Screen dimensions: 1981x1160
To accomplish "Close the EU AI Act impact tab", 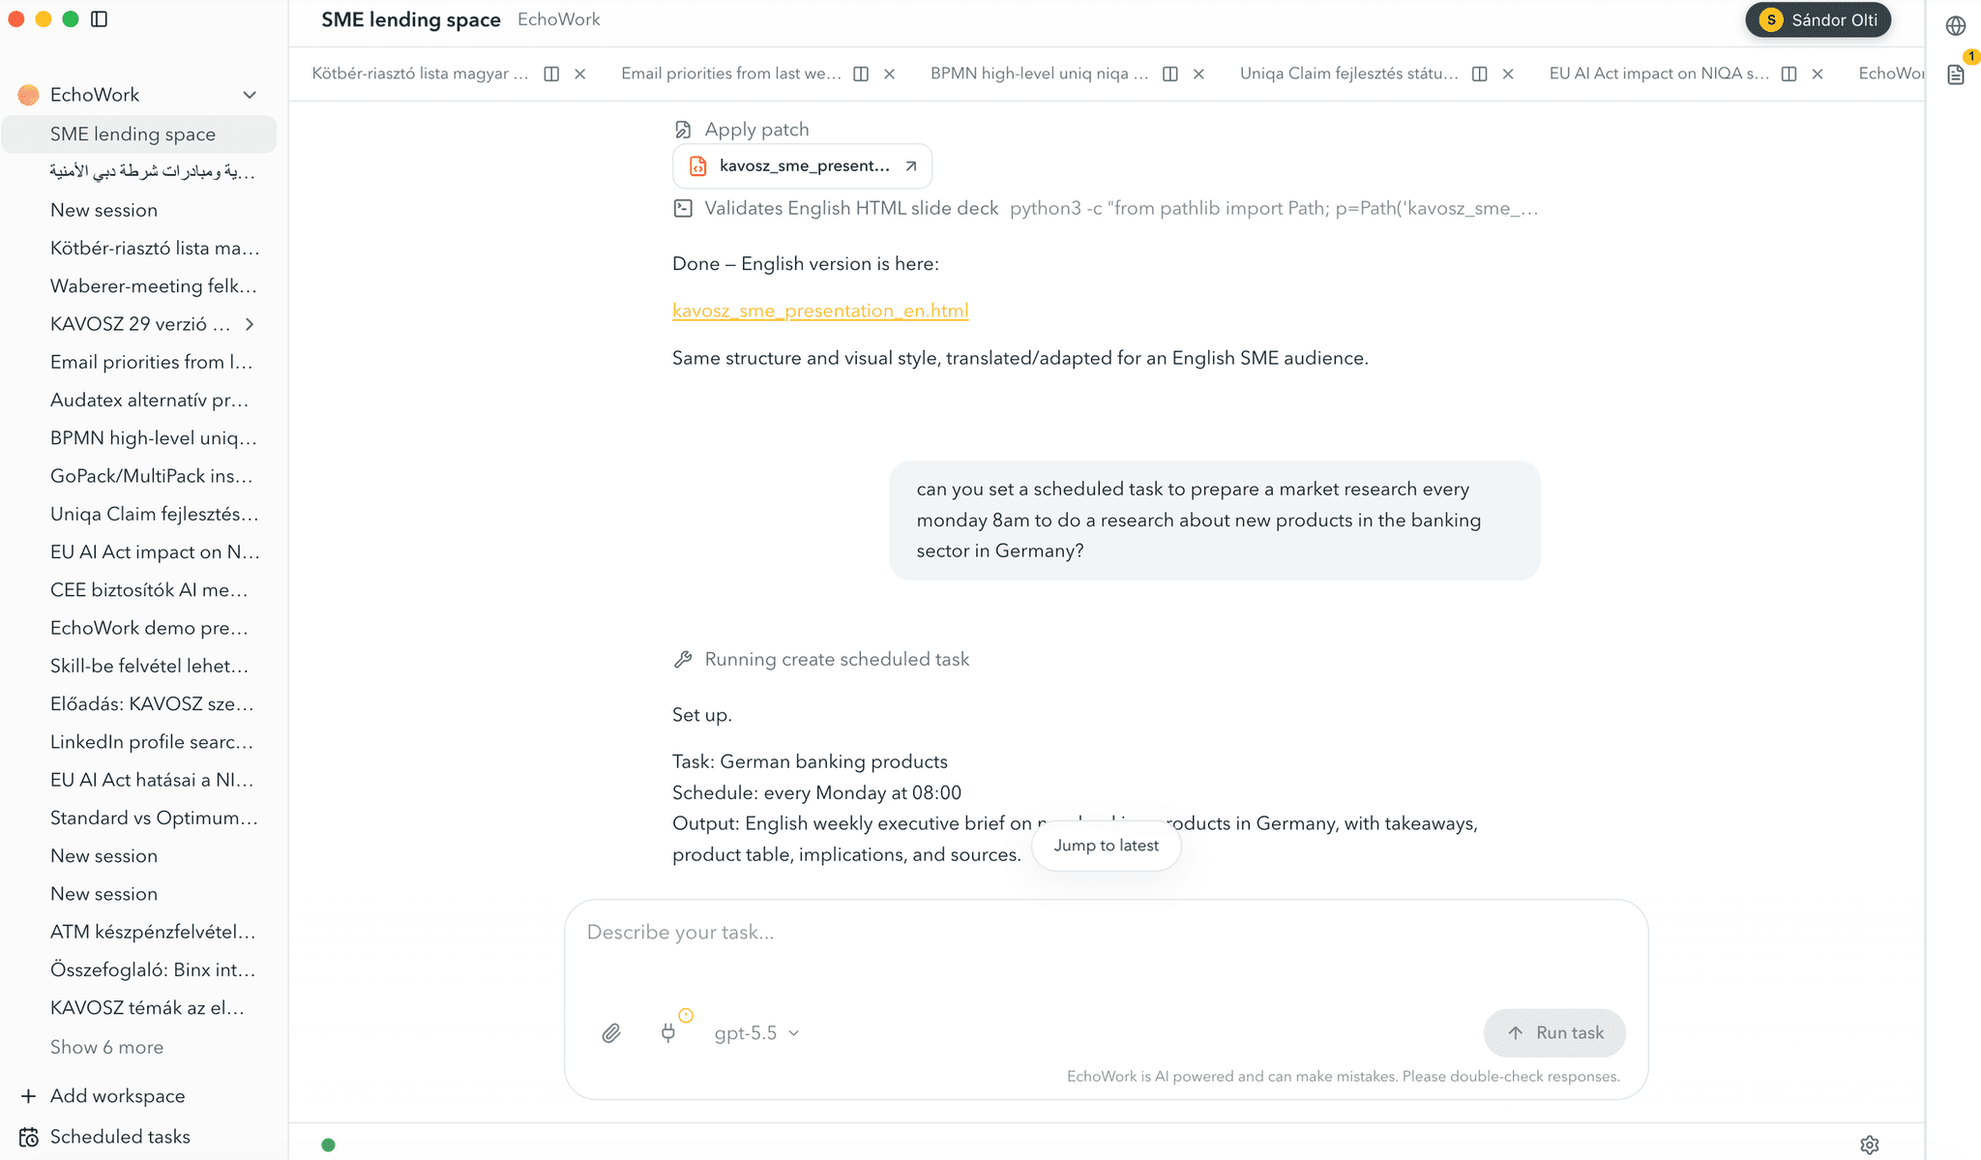I will click(1818, 74).
